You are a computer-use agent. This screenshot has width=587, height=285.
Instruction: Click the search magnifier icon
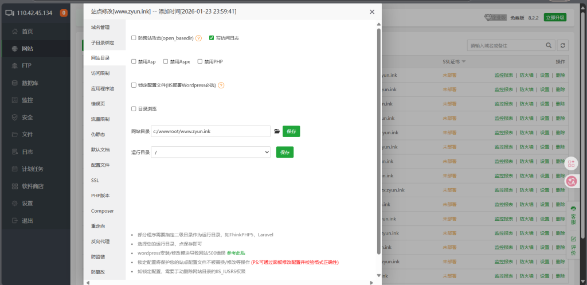[549, 45]
